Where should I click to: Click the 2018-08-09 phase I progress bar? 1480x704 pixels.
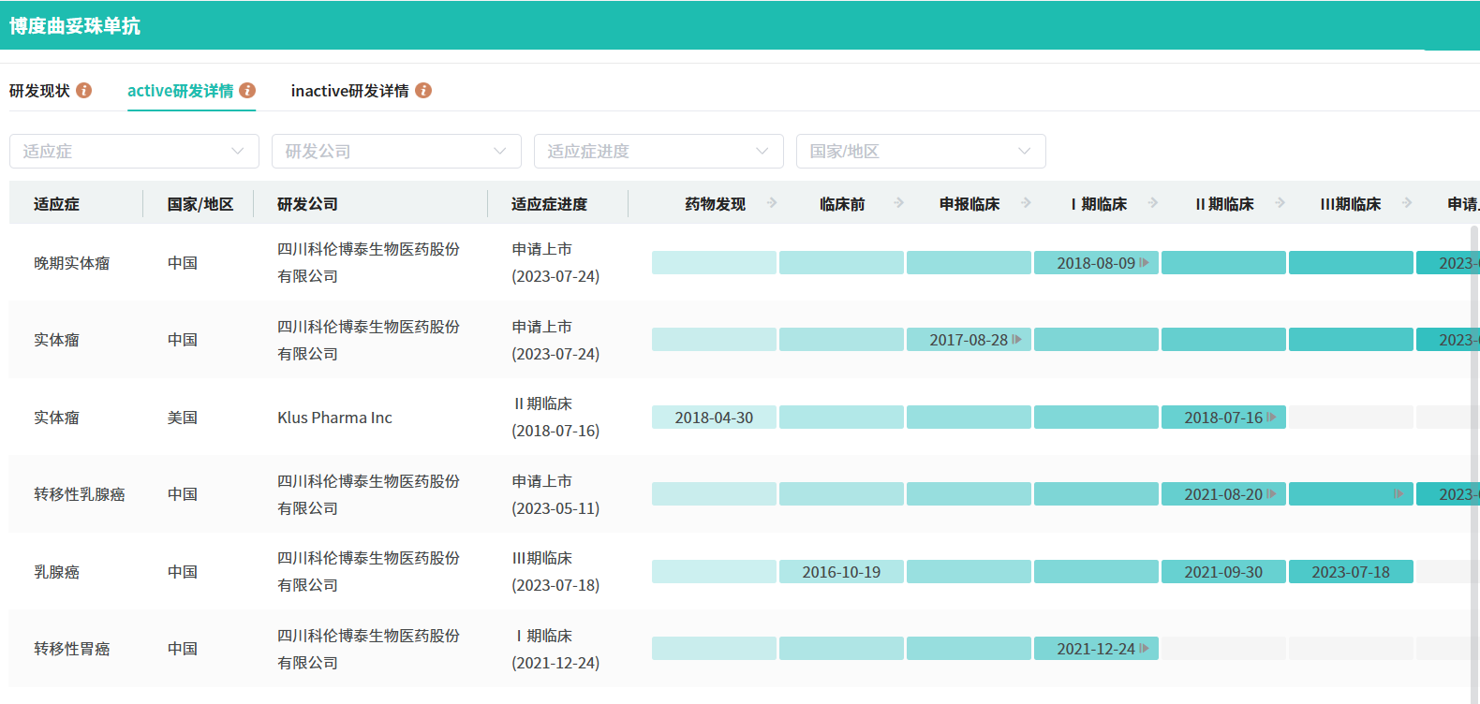(1096, 263)
